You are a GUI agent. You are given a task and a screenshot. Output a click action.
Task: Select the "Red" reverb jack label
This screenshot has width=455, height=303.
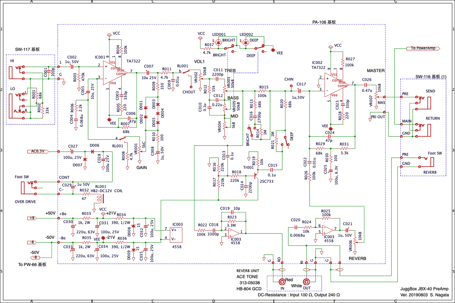point(289,280)
